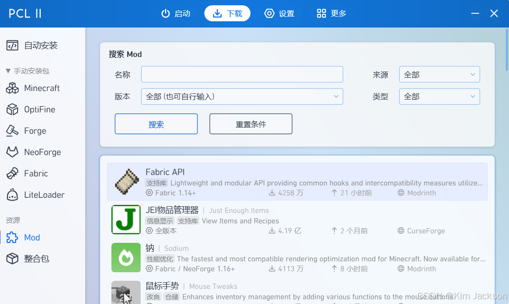Click the update arrow icon on Fabric API
The width and height of the screenshot is (509, 304).
[334, 193]
